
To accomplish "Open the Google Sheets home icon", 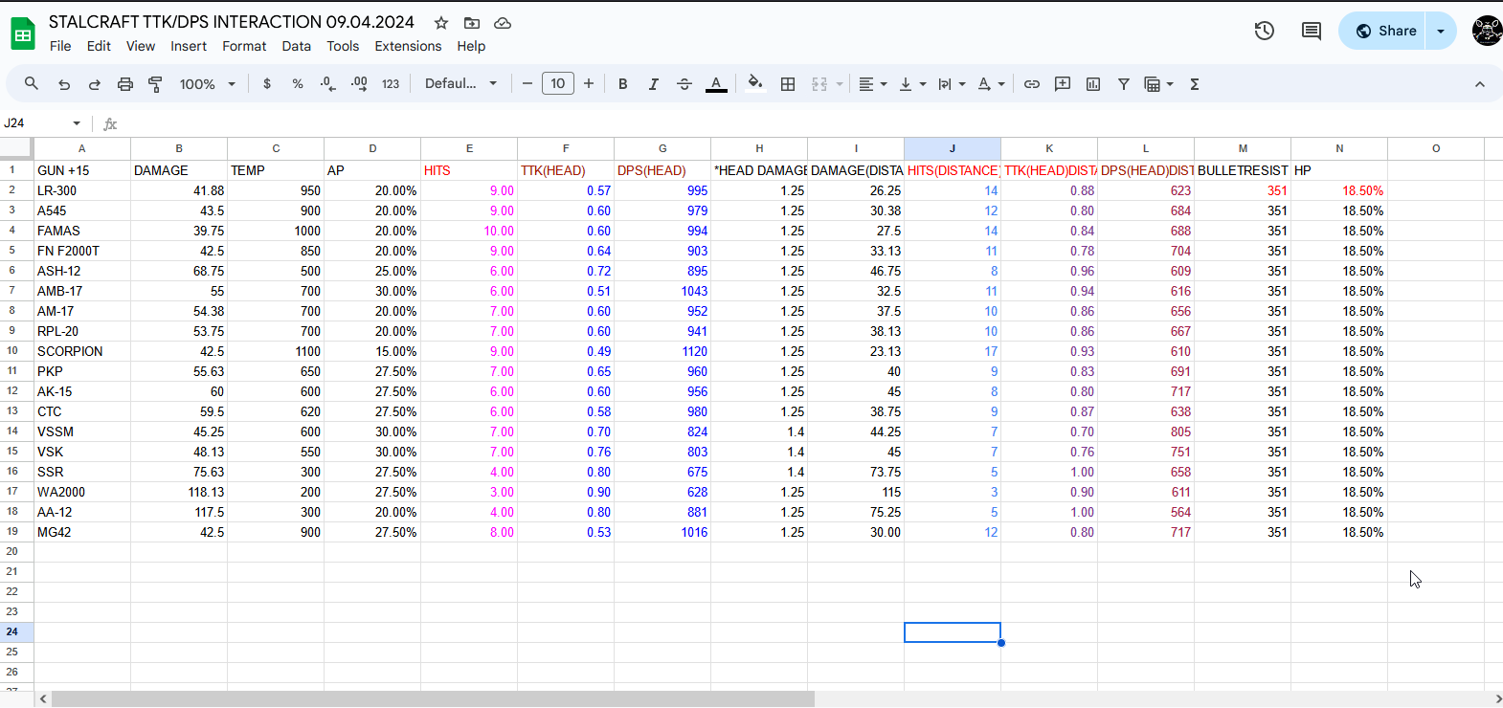I will click(22, 34).
